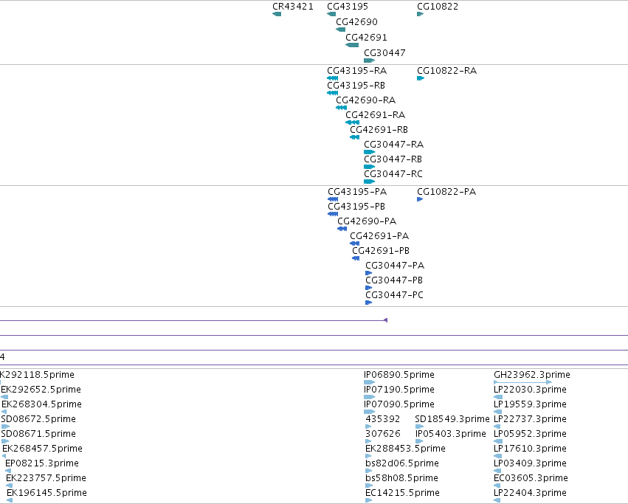Select the CG30447-RB transcript arrow

369,167
